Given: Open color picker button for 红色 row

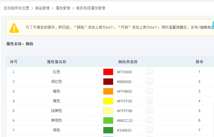Looking at the screenshot, I should (149, 72).
